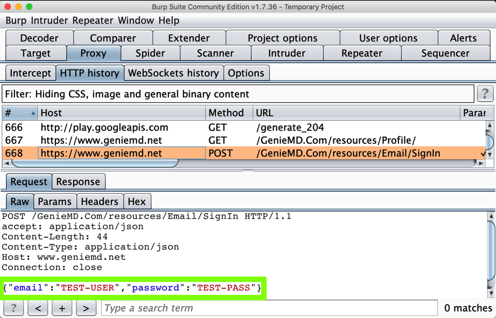496x318 pixels.
Task: Open the filter help question mark button
Action: coord(485,94)
